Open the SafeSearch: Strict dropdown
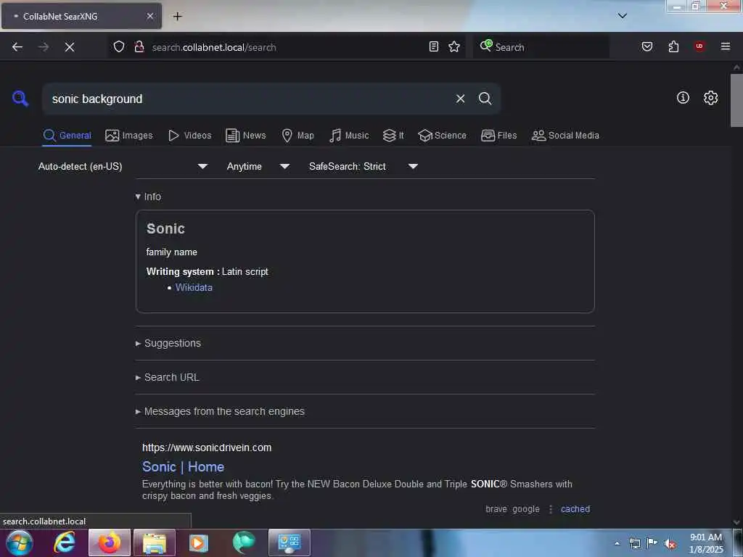Screen dimensions: 743x557 pyautogui.click(x=363, y=166)
